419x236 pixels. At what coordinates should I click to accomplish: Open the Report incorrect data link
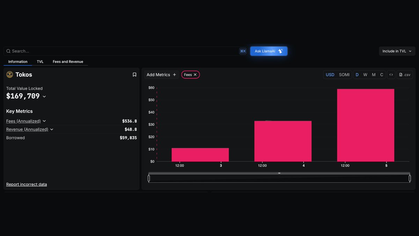pos(27,184)
